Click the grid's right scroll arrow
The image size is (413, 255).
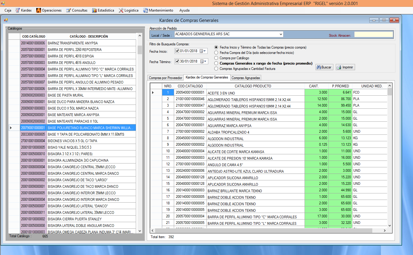[385, 230]
